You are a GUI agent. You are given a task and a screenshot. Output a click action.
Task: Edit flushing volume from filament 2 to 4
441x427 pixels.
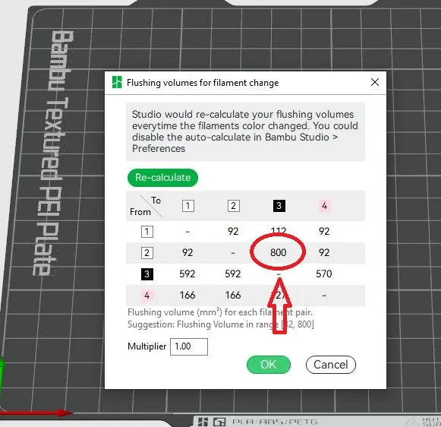[x=324, y=252]
